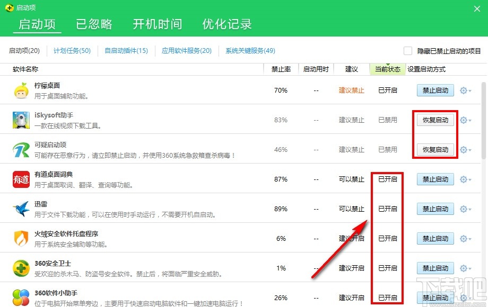Click 恢复启动 button for iSkysoft助手
The height and width of the screenshot is (307, 488).
[x=434, y=120]
